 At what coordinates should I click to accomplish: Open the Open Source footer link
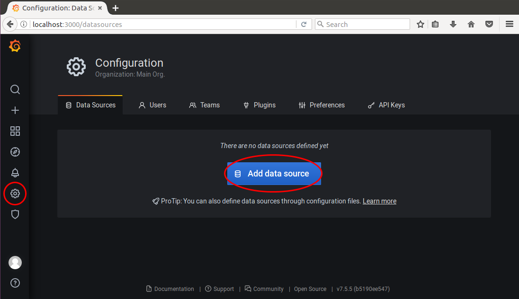pos(310,289)
